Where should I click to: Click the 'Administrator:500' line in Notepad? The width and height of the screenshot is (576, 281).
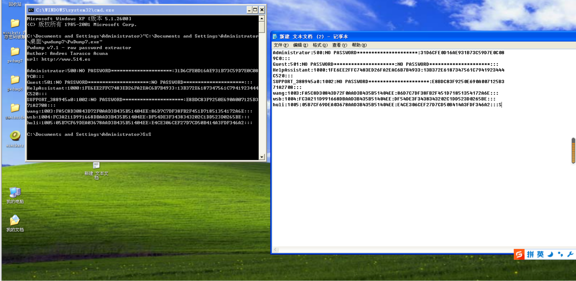(x=388, y=56)
